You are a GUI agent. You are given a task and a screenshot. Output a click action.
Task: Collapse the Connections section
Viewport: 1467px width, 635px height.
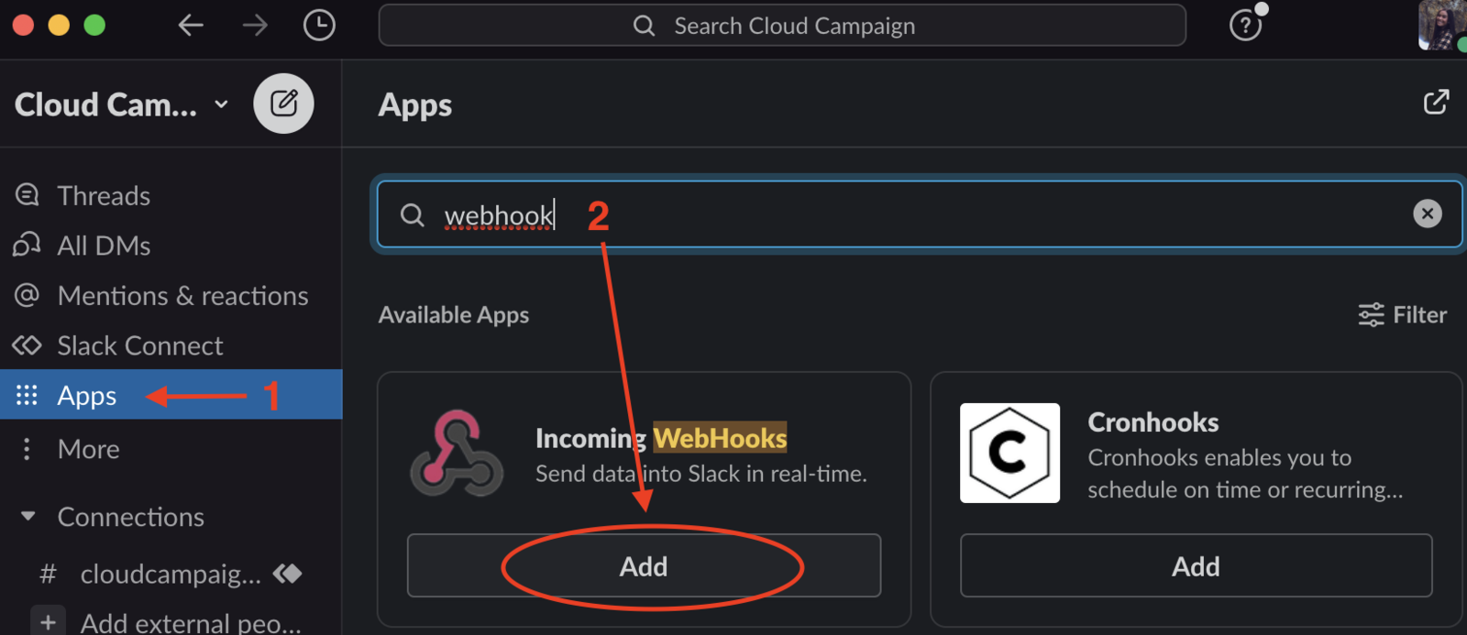click(x=28, y=517)
